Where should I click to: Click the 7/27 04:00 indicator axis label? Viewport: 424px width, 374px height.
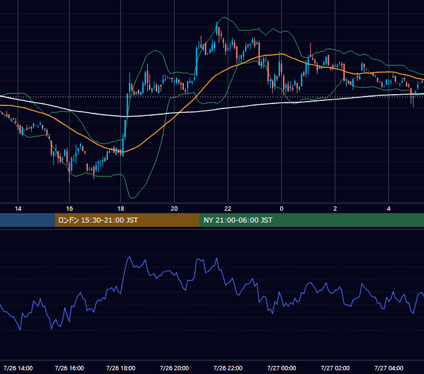[388, 368]
